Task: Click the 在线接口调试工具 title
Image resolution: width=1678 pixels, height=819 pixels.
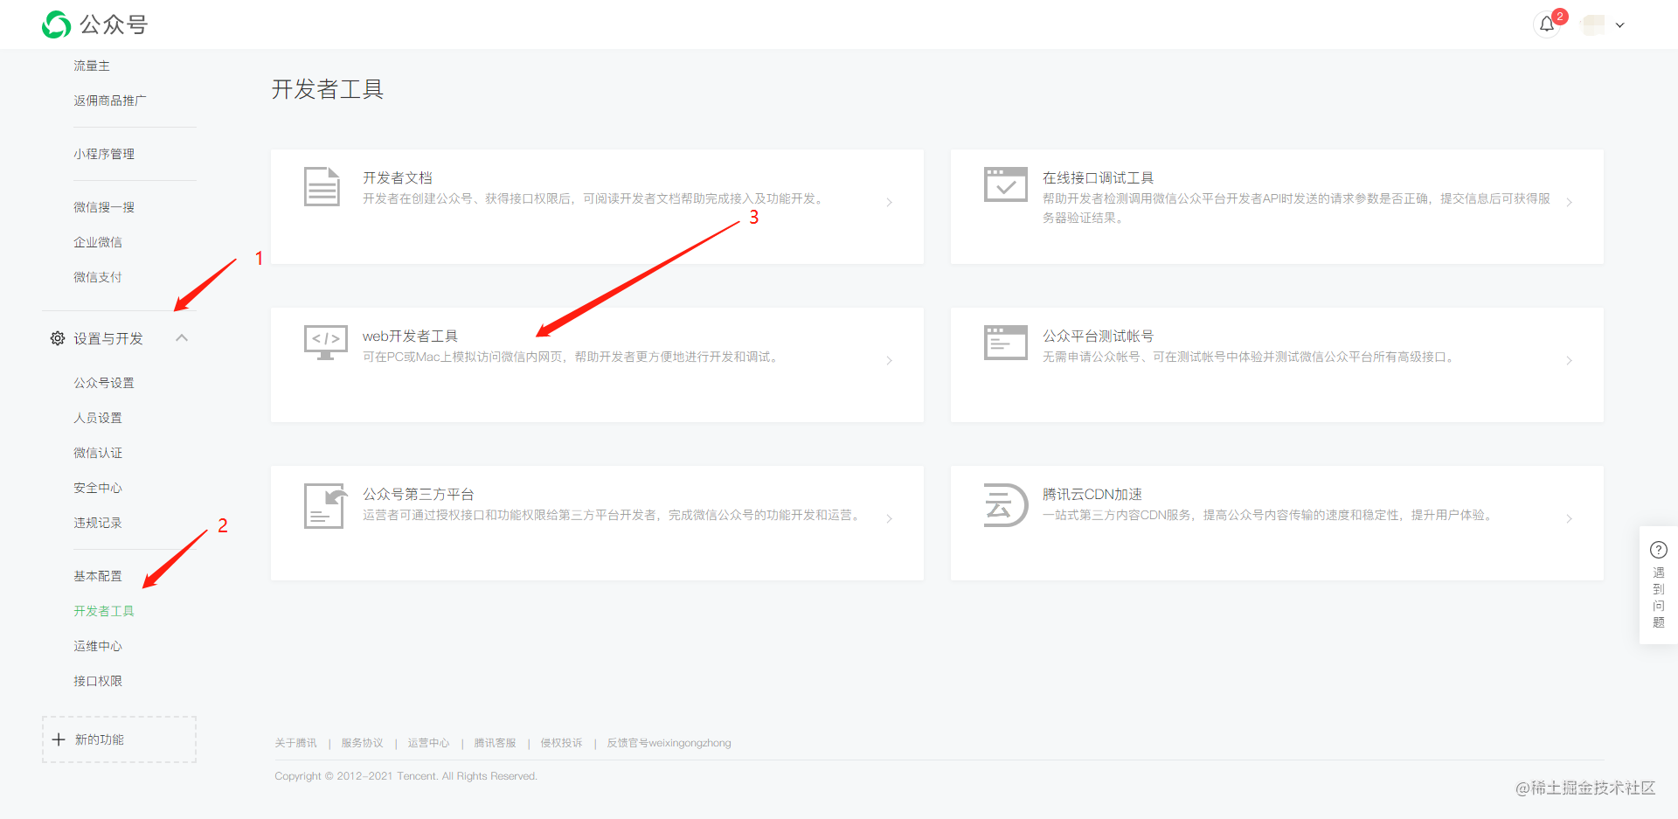Action: [x=1098, y=177]
